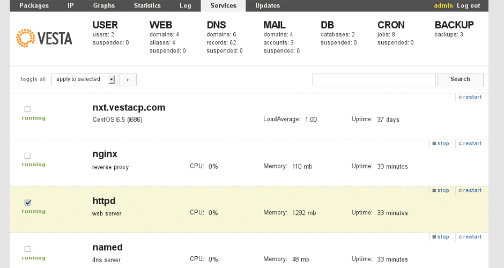
Task: Focus the search input field
Action: pos(374,80)
